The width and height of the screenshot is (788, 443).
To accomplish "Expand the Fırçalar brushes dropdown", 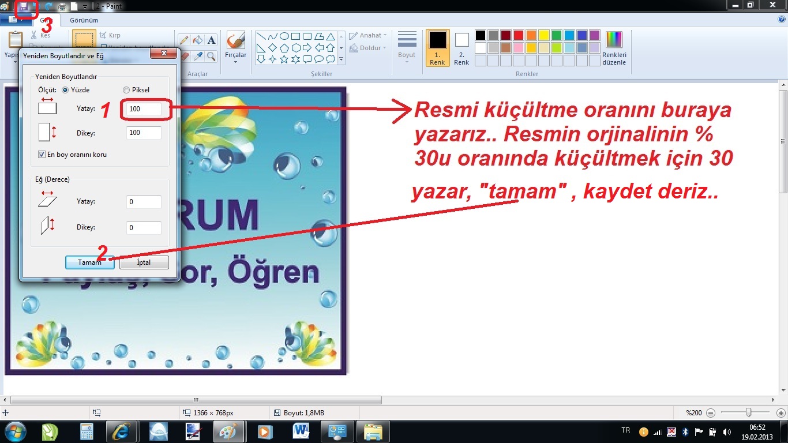I will click(235, 61).
